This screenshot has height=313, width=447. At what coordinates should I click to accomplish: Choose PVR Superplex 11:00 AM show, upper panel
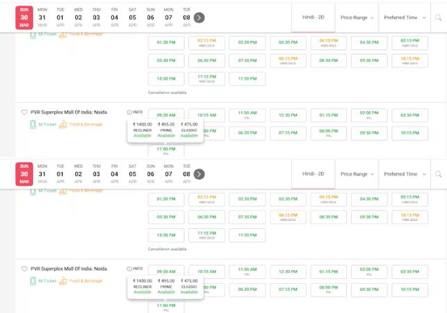[x=247, y=115]
